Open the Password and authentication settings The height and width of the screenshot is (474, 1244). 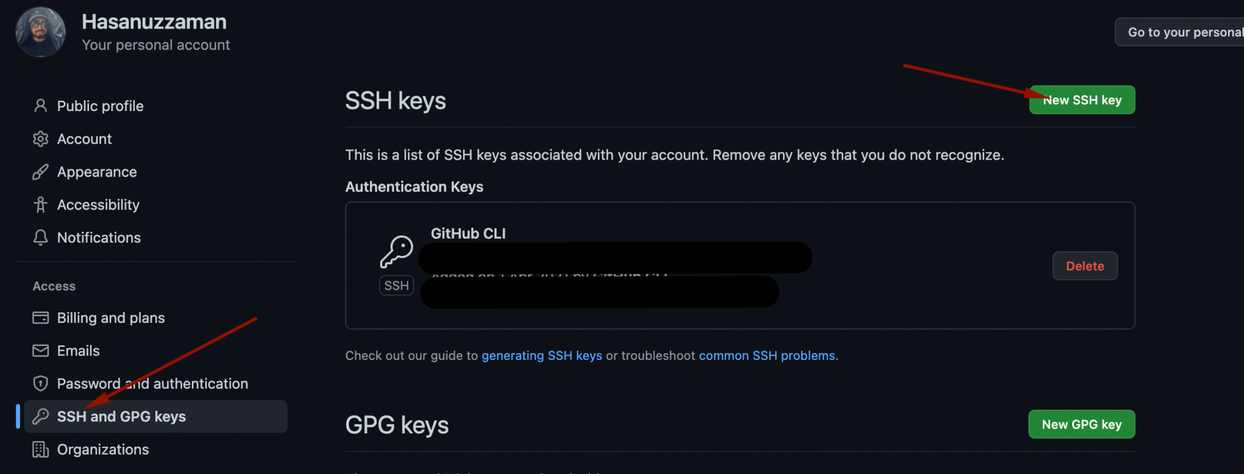click(x=152, y=384)
